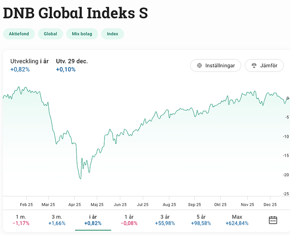Screen dimensions: 290x235
Task: Click the scale icon for Jämför
Action: (x=254, y=65)
